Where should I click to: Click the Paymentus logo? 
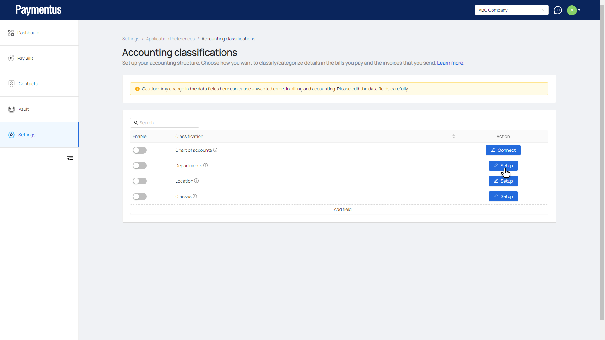coord(38,10)
